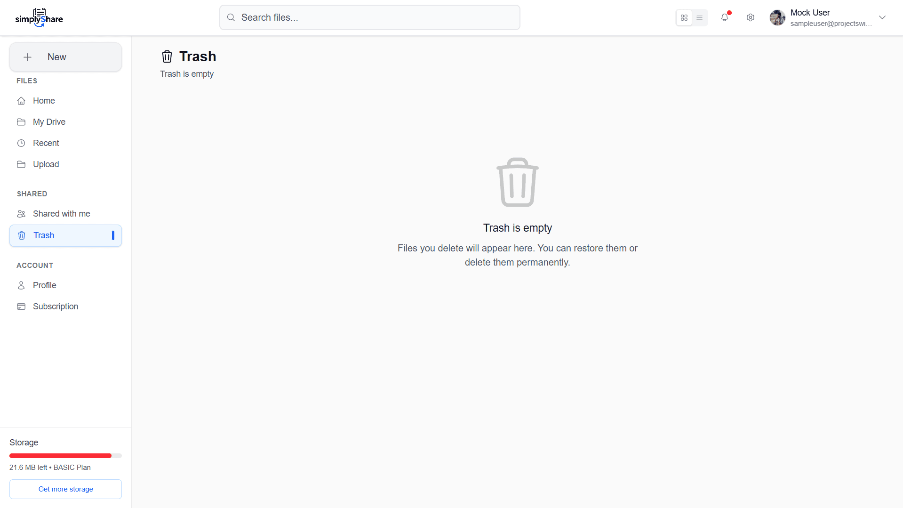Open settings via the gear icon
903x508 pixels.
(751, 17)
